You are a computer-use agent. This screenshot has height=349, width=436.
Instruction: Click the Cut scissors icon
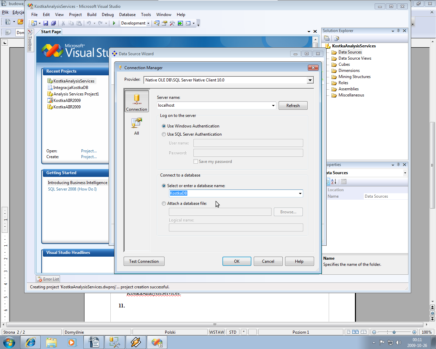point(63,23)
